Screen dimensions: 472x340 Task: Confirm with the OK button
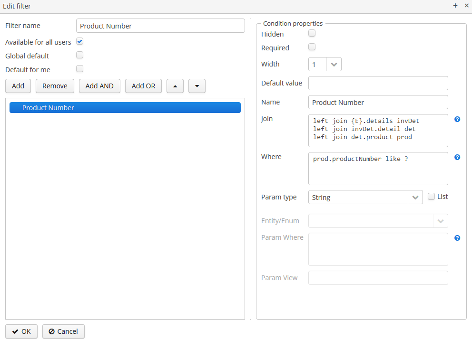(x=21, y=331)
